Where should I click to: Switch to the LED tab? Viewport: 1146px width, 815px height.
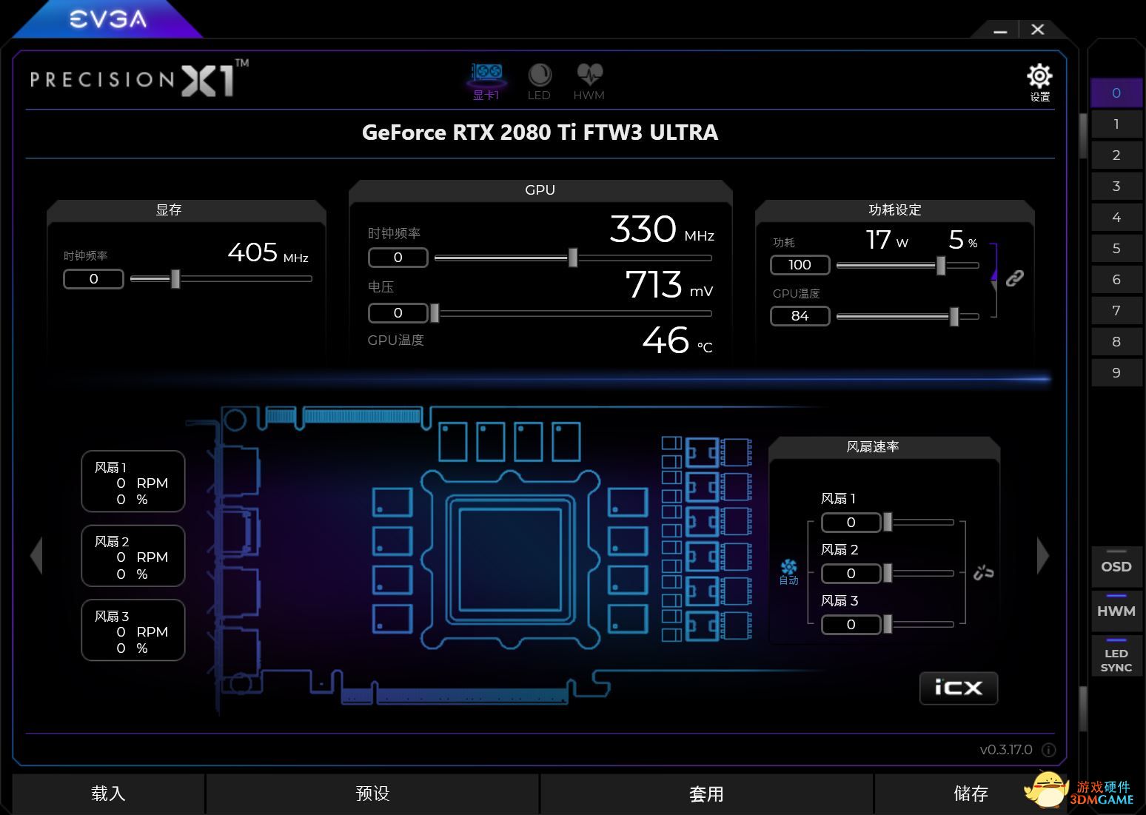click(539, 81)
